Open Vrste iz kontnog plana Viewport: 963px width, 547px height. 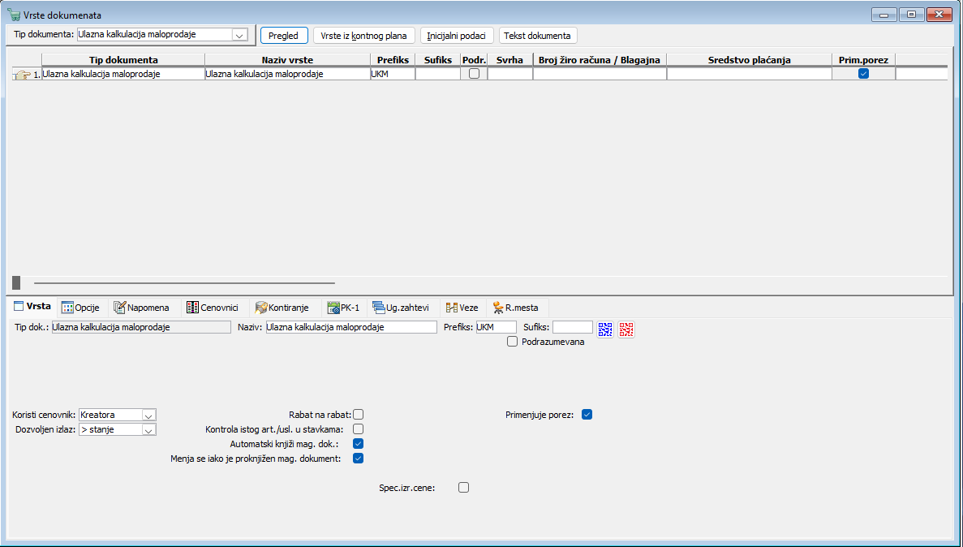(x=363, y=36)
